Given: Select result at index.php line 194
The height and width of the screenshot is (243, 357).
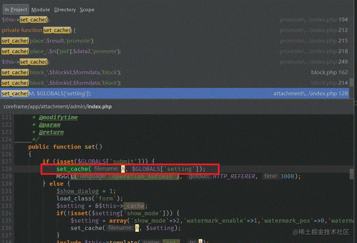Looking at the screenshot, I should (x=175, y=20).
